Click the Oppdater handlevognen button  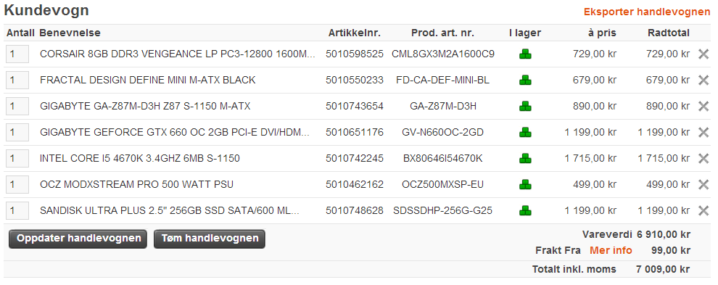point(78,239)
